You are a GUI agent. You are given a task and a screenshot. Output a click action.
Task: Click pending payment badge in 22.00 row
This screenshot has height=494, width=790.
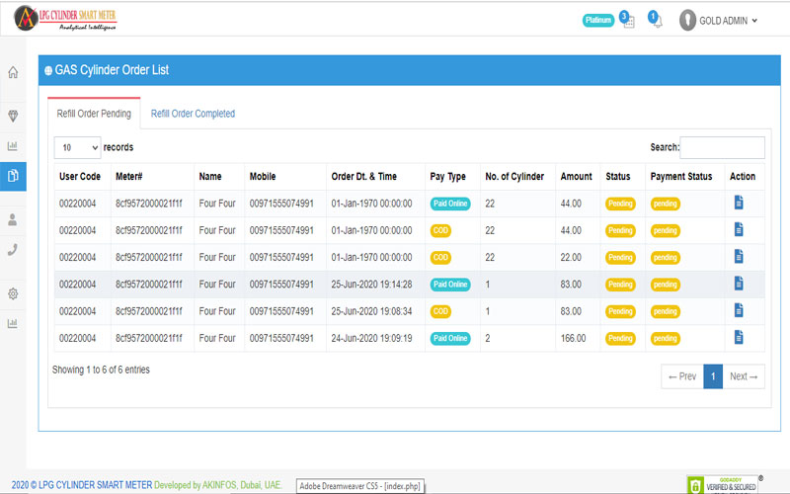click(x=665, y=258)
